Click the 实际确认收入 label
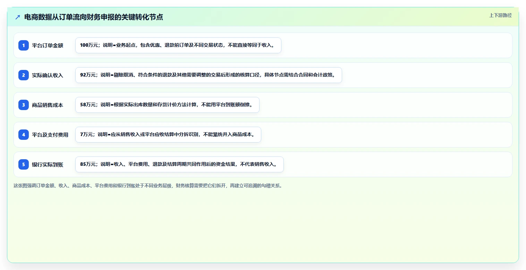The width and height of the screenshot is (526, 270). tap(48, 75)
